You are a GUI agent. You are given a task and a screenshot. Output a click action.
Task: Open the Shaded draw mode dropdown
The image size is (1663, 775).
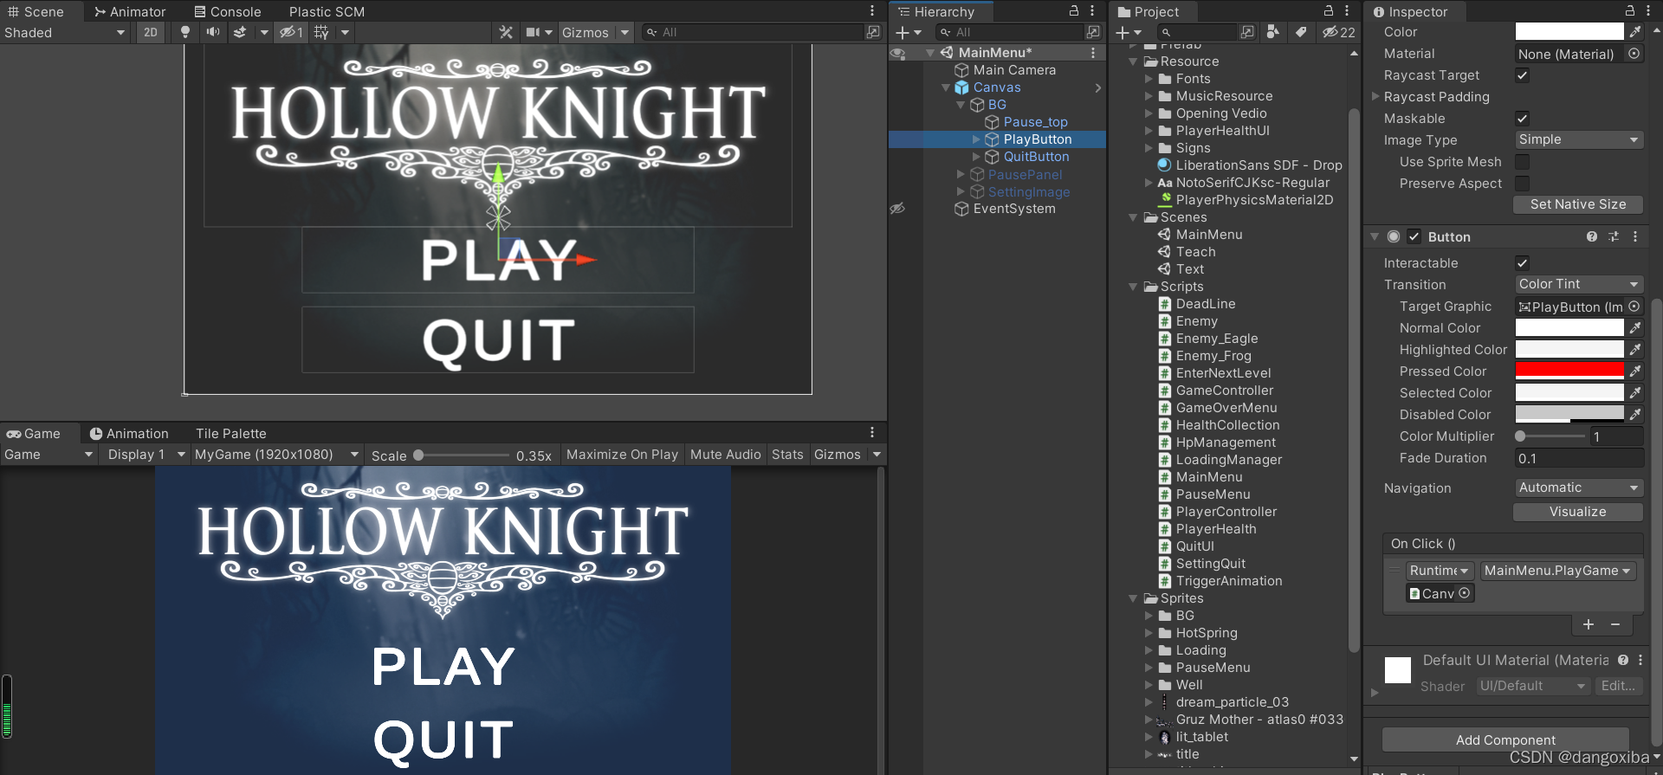click(x=65, y=32)
